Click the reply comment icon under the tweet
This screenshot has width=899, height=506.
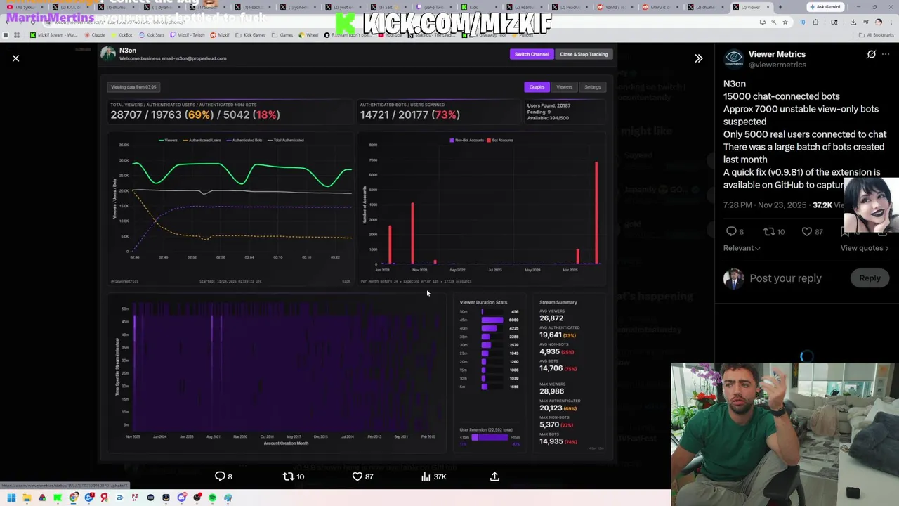731,231
